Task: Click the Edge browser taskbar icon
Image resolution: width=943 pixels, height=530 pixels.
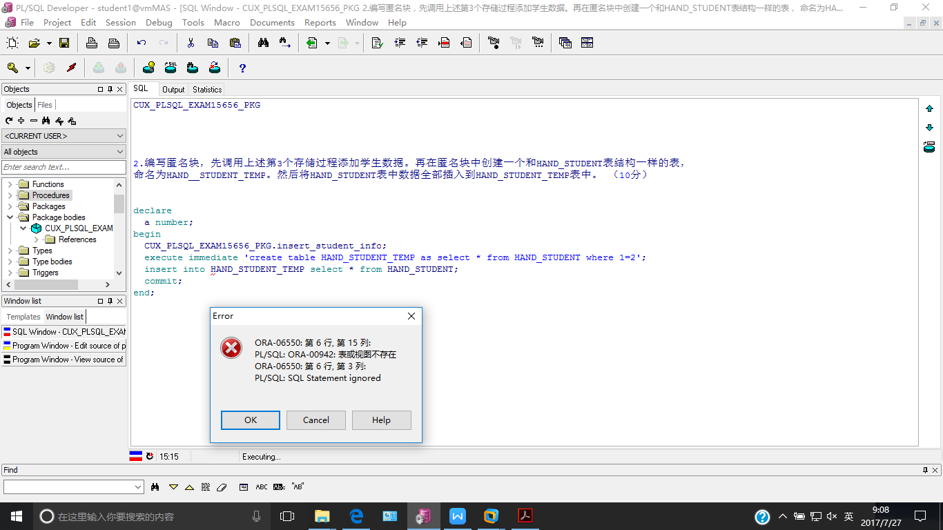Action: coord(356,516)
